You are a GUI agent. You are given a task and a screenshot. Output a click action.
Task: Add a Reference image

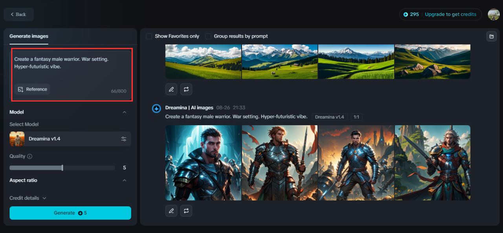(33, 89)
